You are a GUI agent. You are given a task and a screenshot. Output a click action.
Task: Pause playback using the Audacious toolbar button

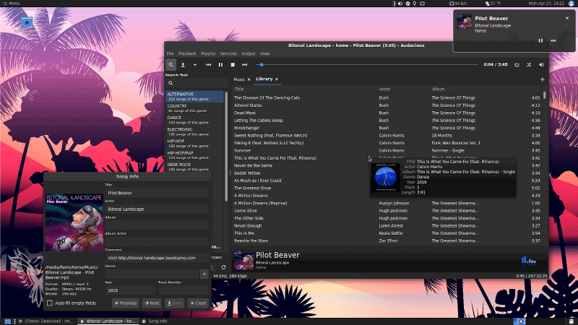pos(220,64)
